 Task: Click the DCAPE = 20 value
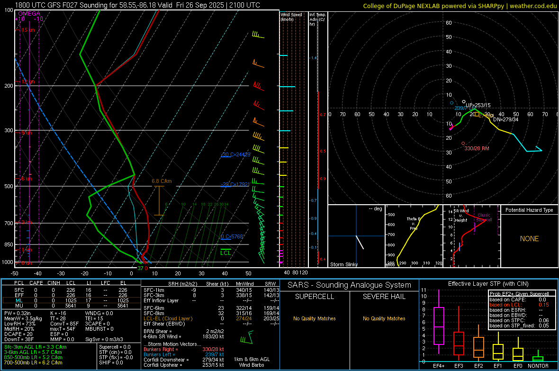coord(18,334)
